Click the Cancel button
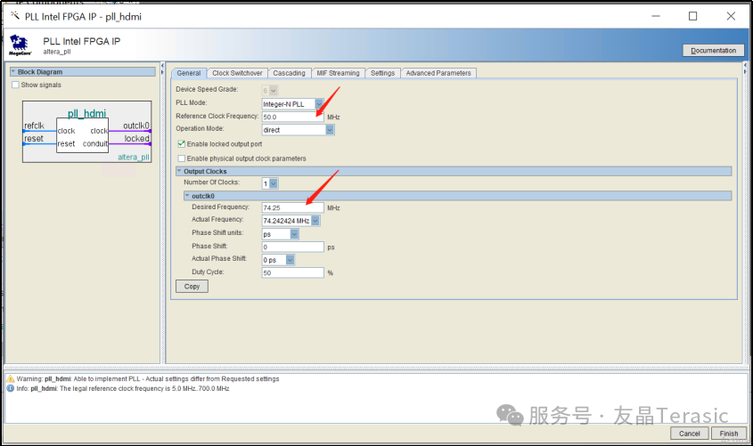Image resolution: width=753 pixels, height=446 pixels. click(x=689, y=433)
